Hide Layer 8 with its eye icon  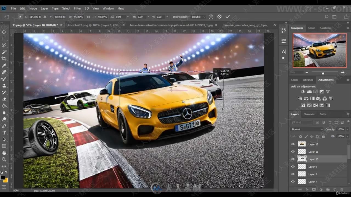point(293,174)
